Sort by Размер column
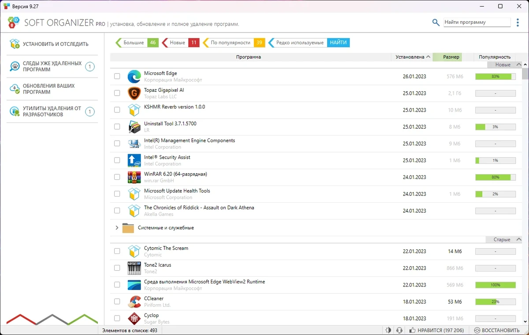This screenshot has height=335, width=529. click(447, 57)
